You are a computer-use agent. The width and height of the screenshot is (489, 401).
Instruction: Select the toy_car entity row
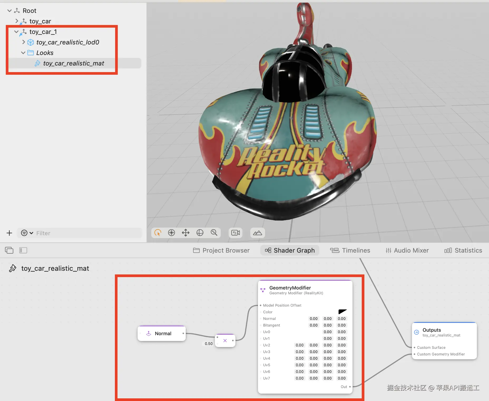[74, 21]
